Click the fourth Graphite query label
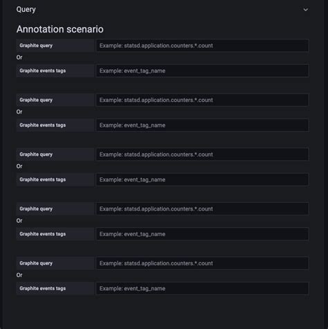 click(36, 209)
